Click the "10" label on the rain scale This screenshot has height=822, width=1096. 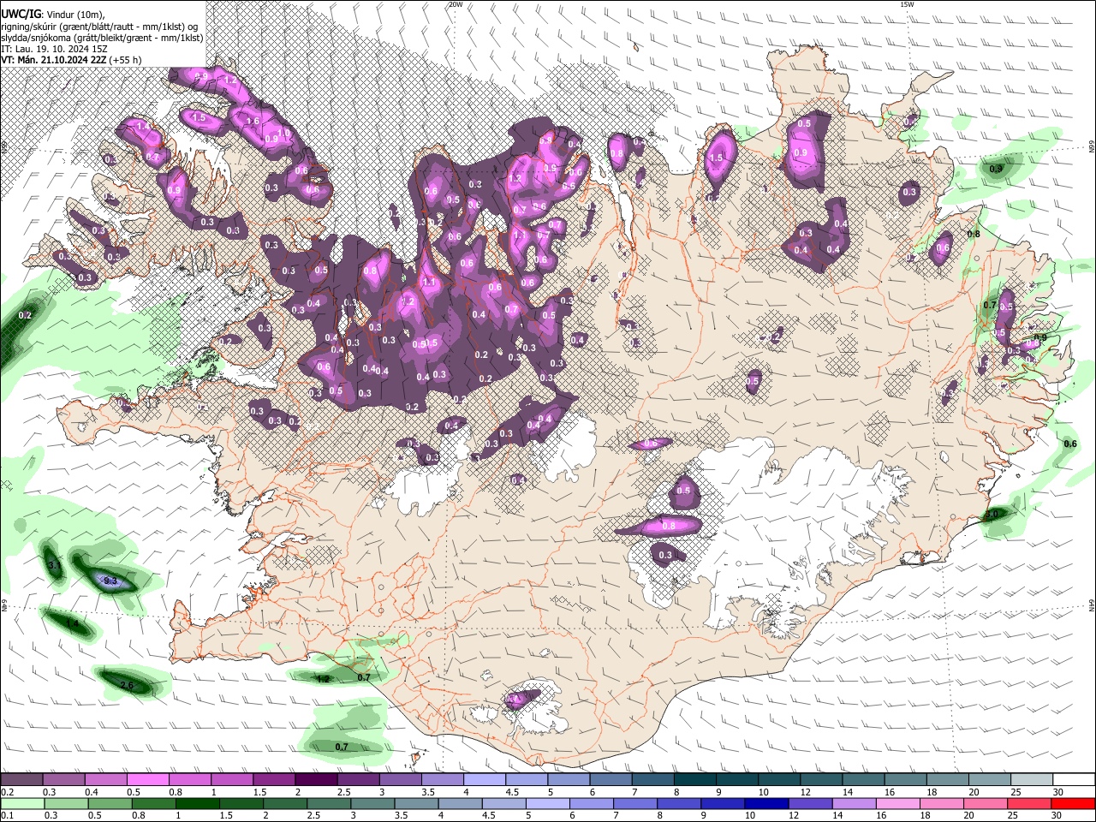(750, 815)
